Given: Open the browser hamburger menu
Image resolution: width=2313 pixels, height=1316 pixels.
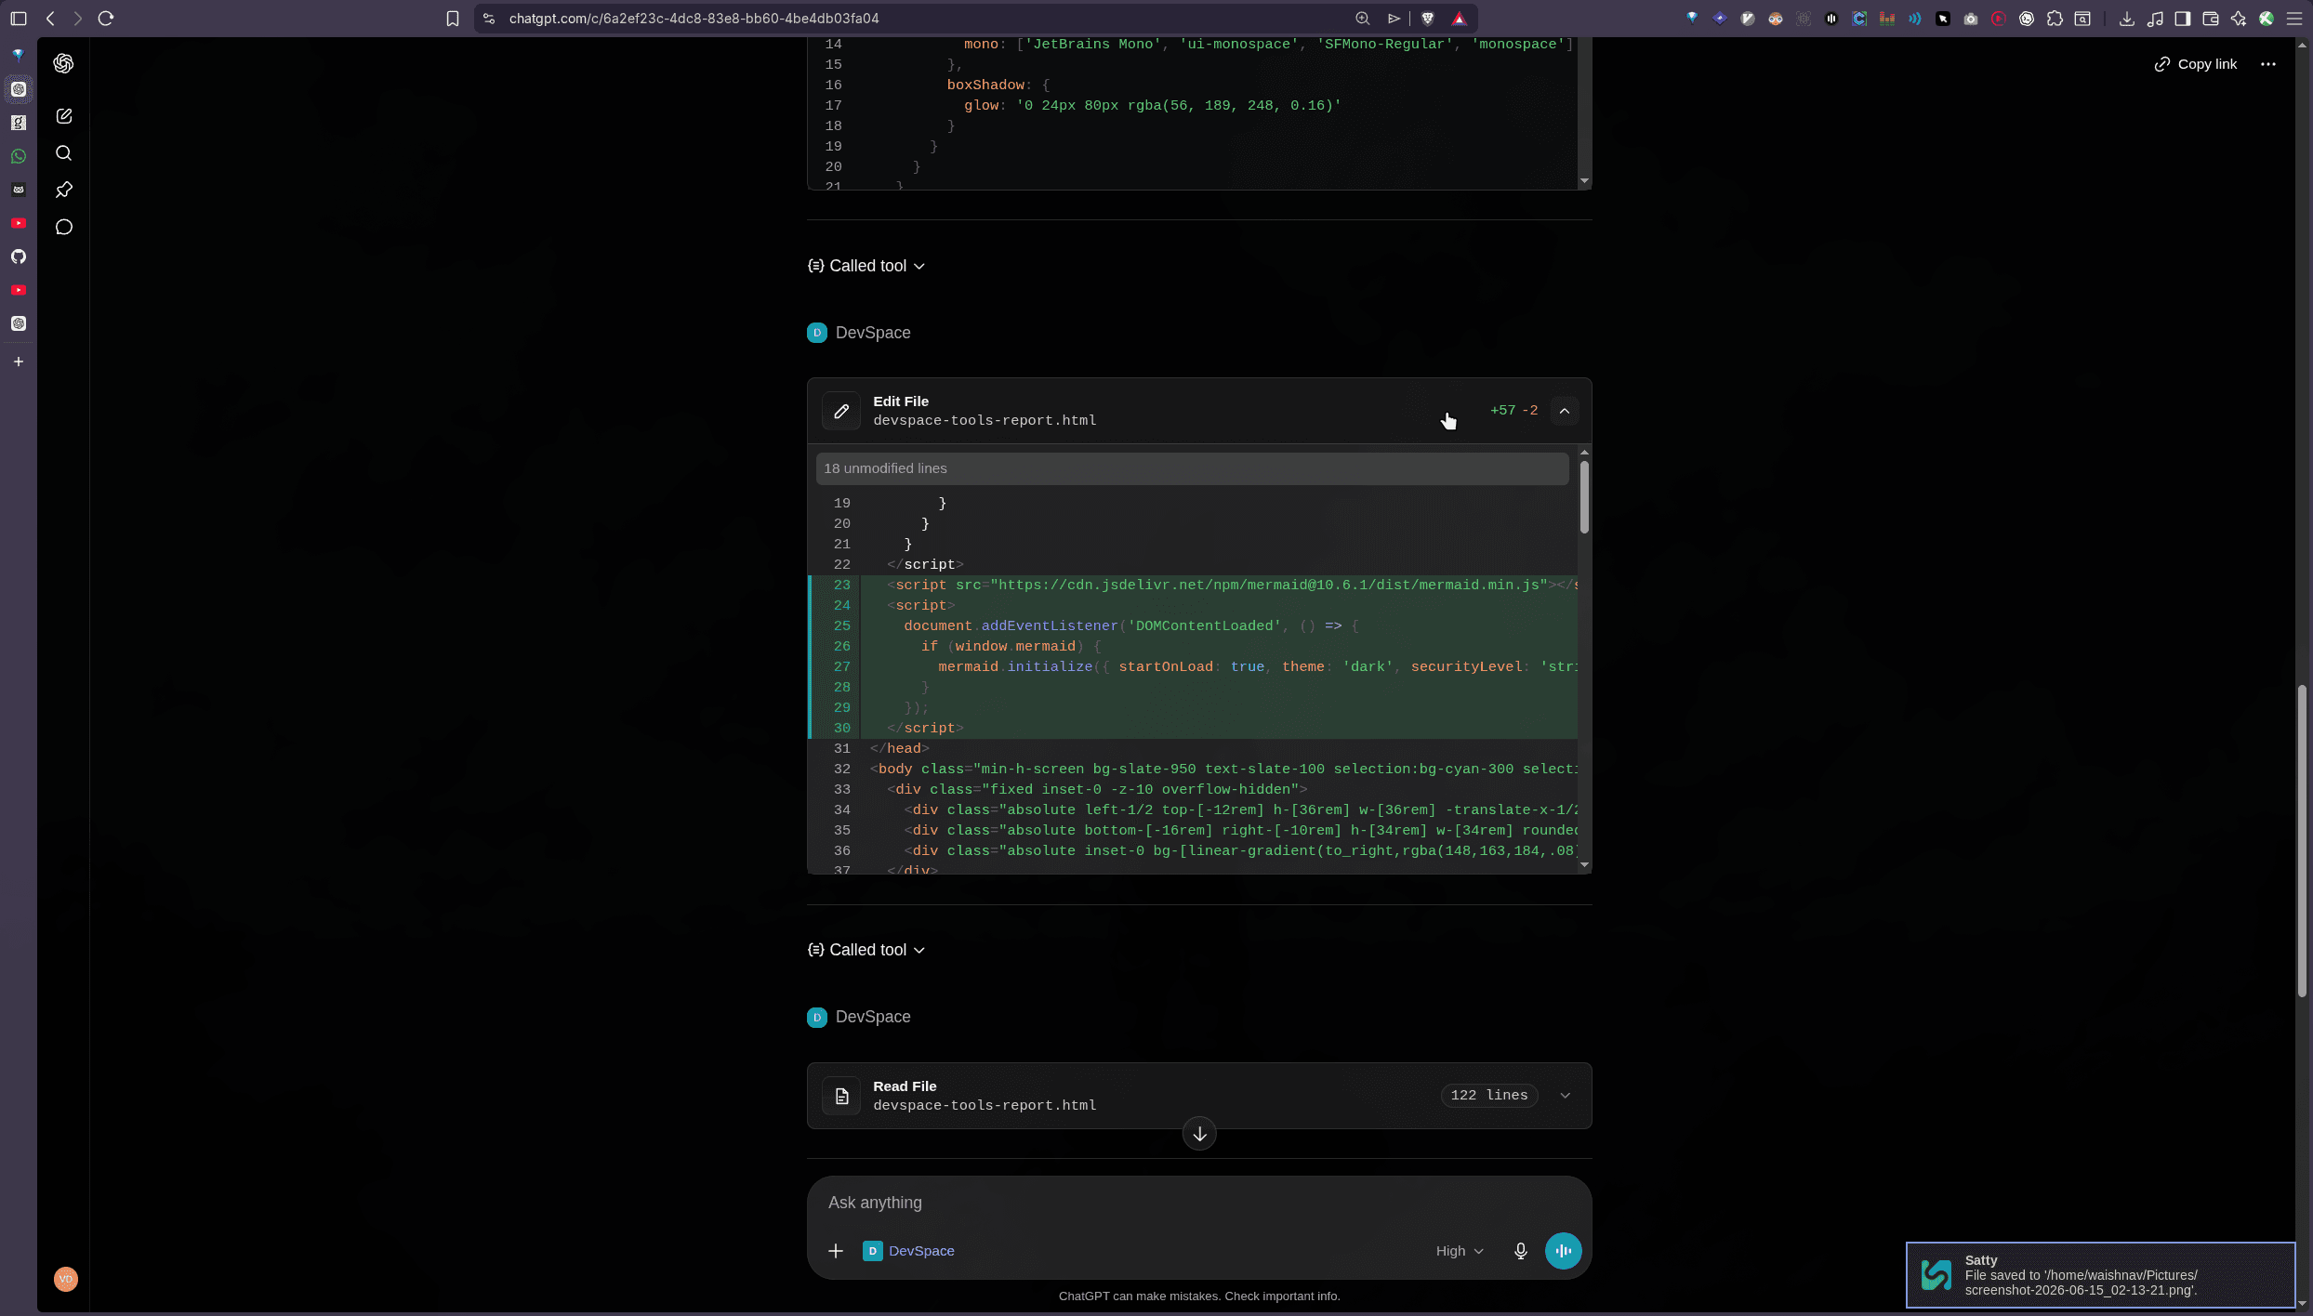Looking at the screenshot, I should pyautogui.click(x=2294, y=19).
